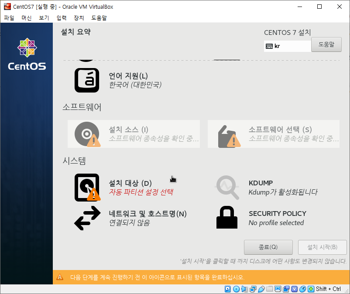
Task: Click Kdump가 활성화됩니다 status text
Action: click(283, 192)
